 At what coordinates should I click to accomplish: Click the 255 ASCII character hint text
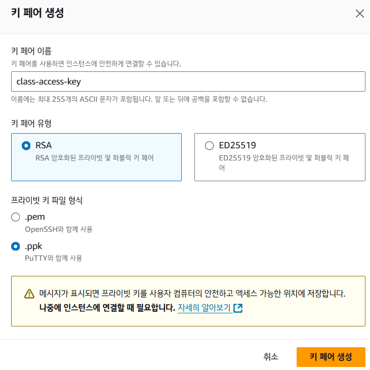139,99
